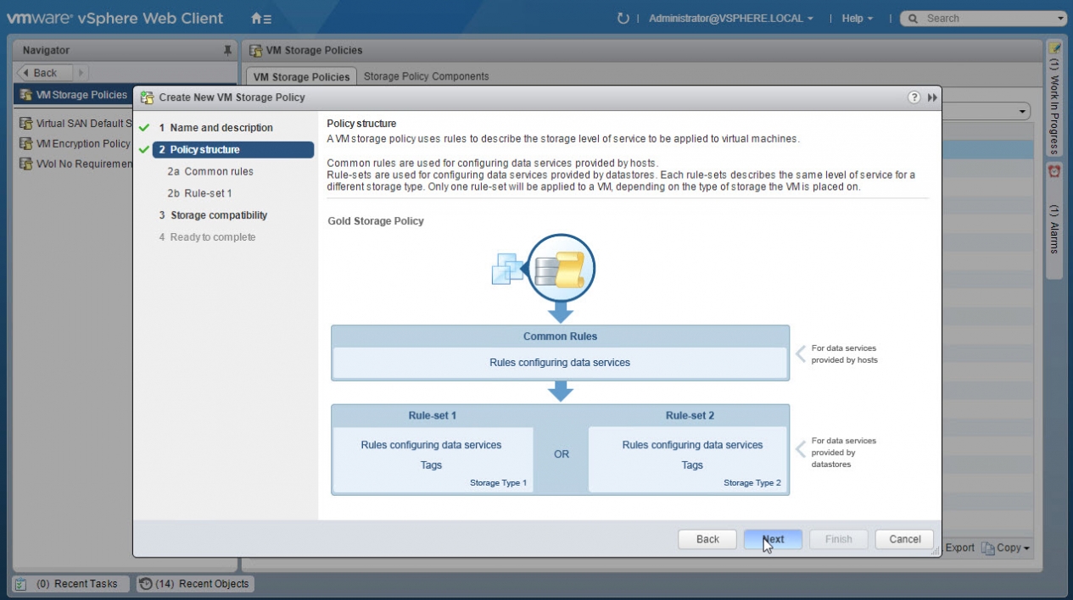This screenshot has width=1073, height=600.
Task: Cancel the Create New VM Storage Policy wizard
Action: pos(904,539)
